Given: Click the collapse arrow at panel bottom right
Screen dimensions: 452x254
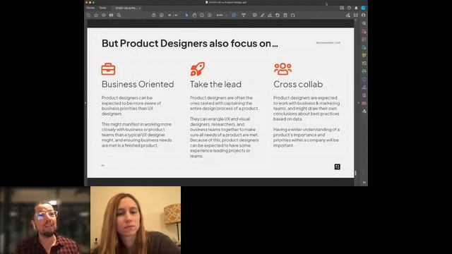Looking at the screenshot, I should tap(364, 182).
